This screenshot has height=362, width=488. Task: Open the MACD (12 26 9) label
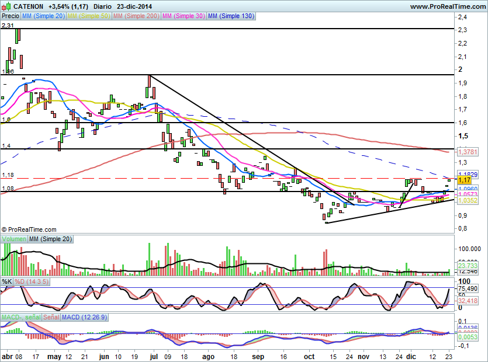coord(84,317)
